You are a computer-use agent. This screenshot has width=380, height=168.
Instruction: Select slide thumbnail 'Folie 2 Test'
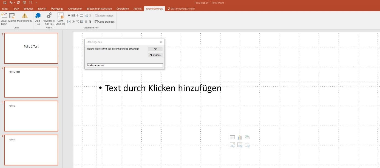[x=31, y=82]
